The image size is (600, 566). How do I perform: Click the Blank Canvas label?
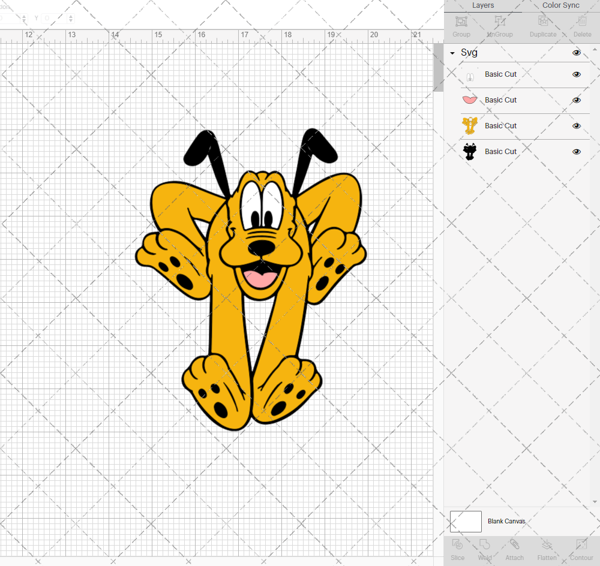point(506,521)
